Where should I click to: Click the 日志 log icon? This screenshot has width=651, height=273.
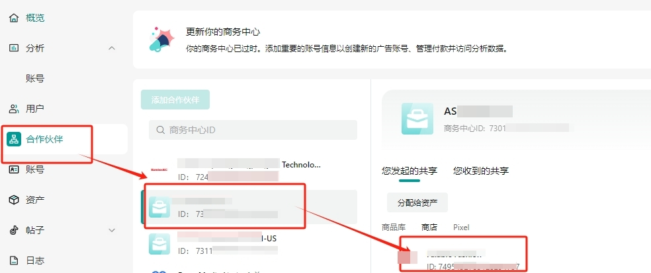coord(14,260)
